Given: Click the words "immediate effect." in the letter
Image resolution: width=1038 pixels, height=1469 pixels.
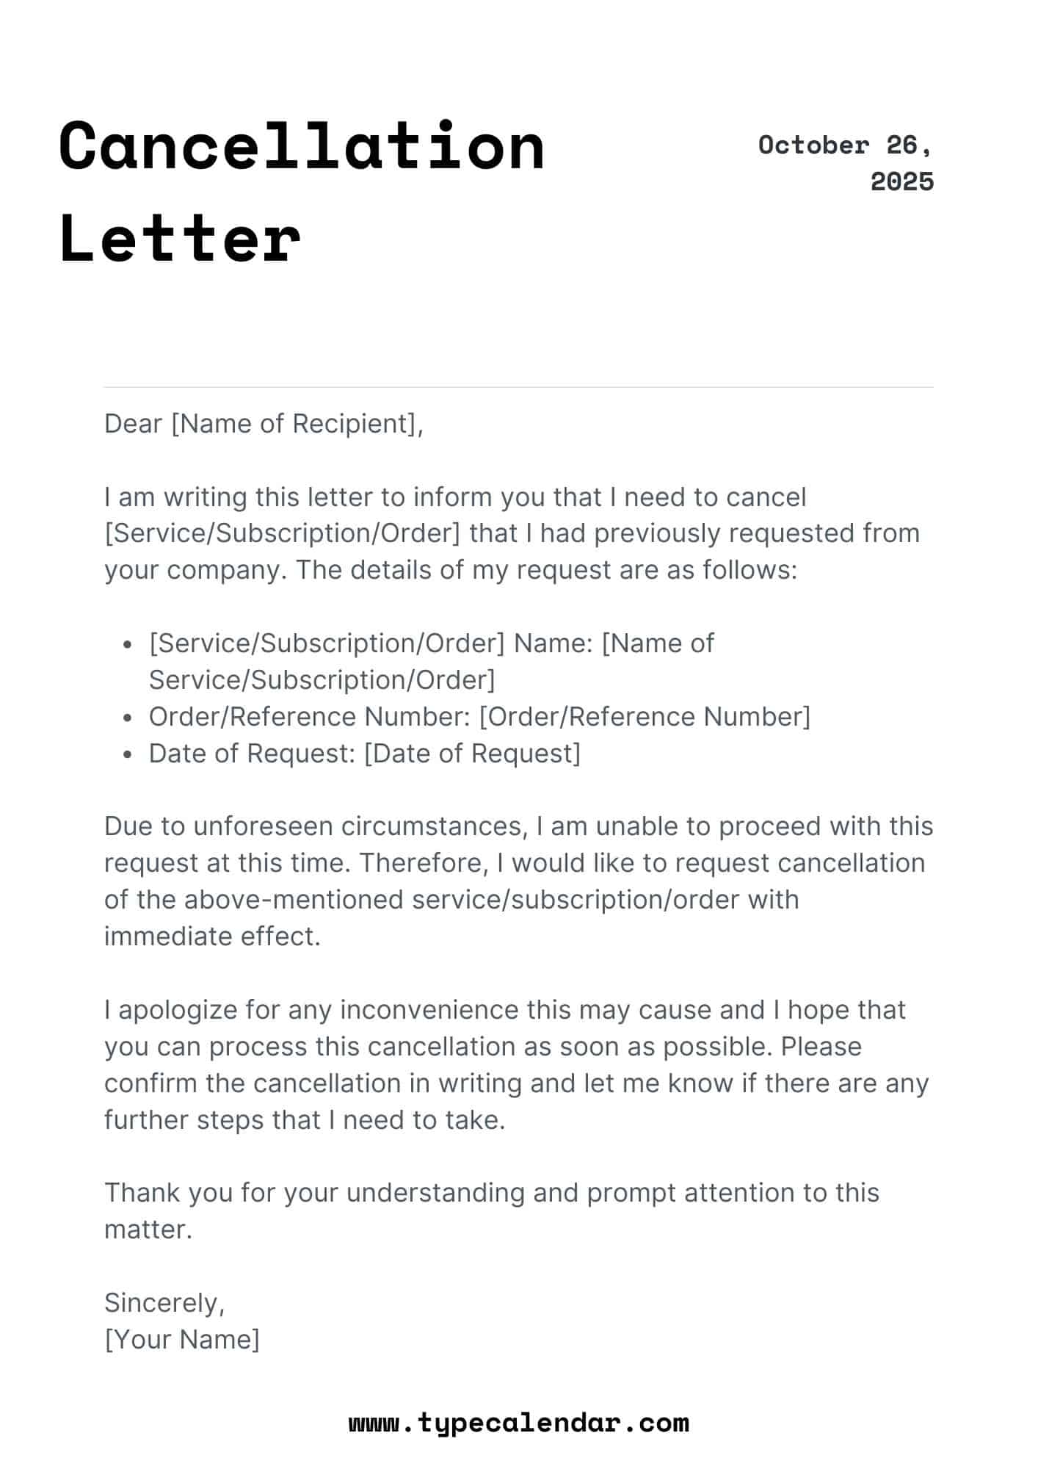Looking at the screenshot, I should click(212, 936).
